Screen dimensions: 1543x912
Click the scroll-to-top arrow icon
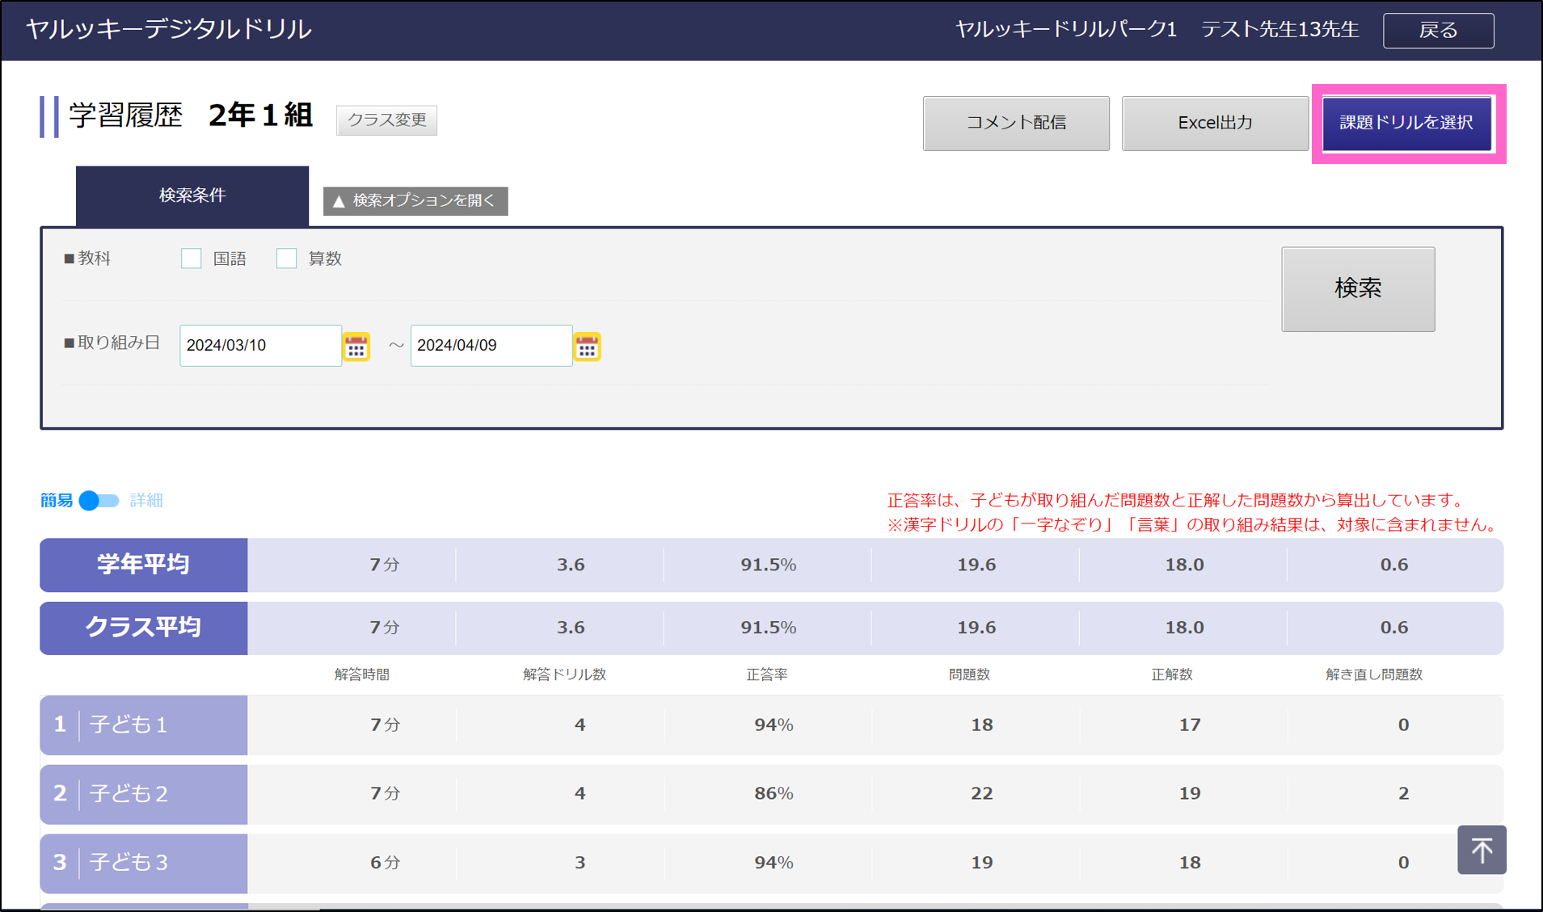pos(1481,849)
